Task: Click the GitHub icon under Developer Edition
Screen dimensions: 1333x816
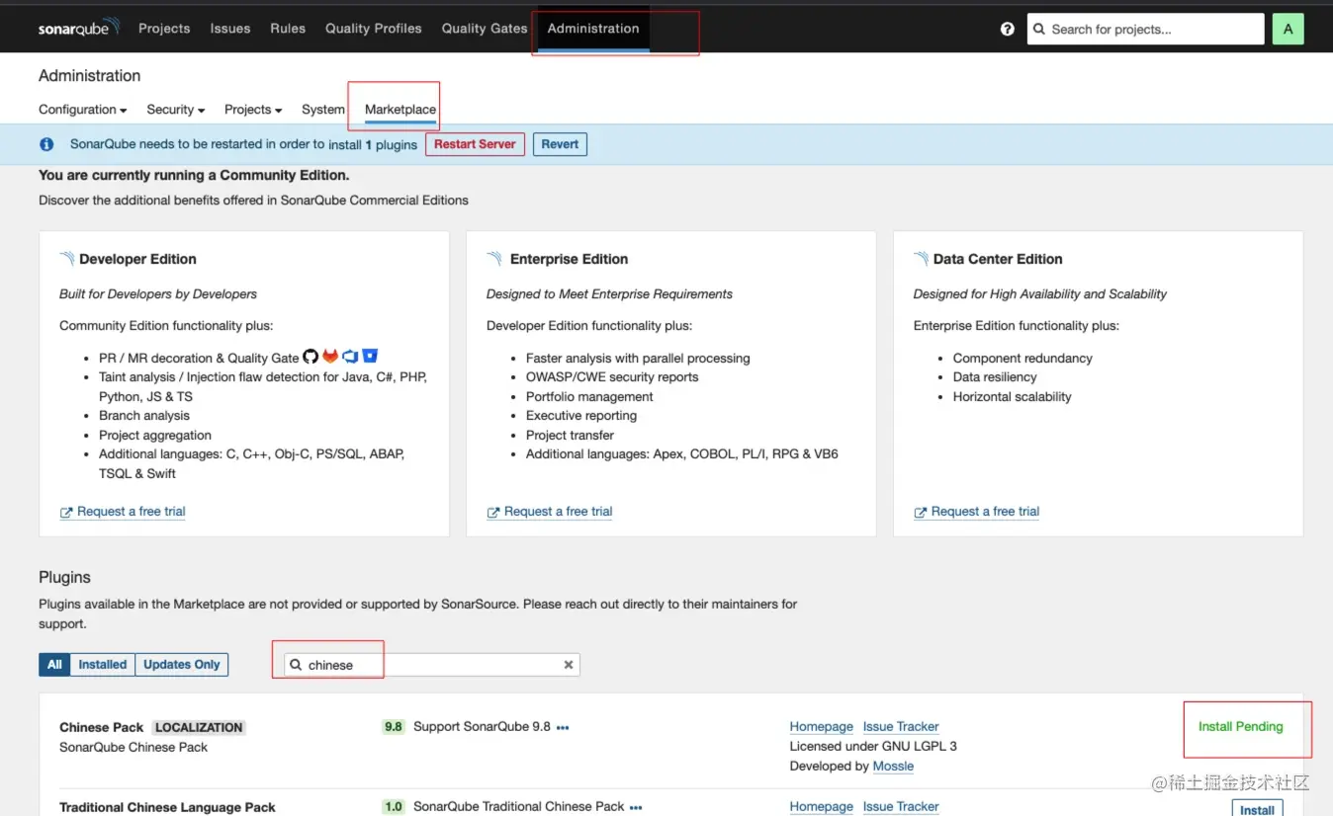Action: tap(311, 357)
